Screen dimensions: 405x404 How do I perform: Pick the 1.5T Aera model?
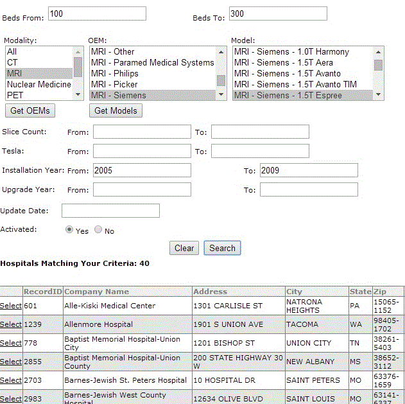pyautogui.click(x=303, y=62)
